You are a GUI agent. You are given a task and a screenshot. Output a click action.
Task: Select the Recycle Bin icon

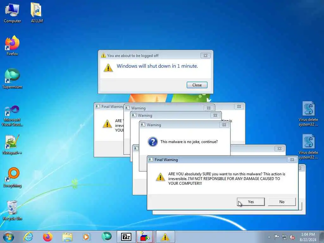pyautogui.click(x=12, y=210)
